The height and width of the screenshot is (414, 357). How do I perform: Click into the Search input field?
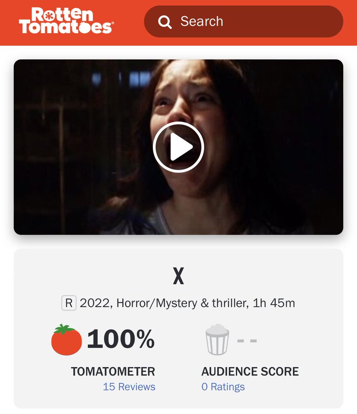pyautogui.click(x=244, y=21)
